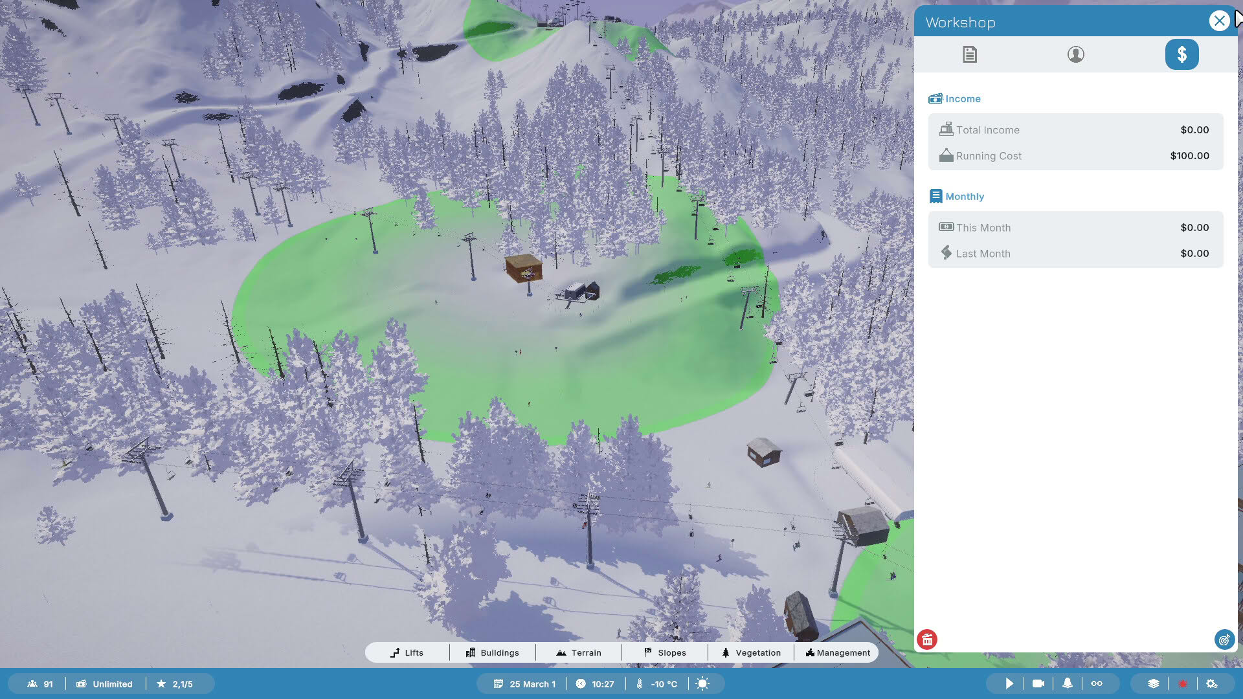Click the clock time 10:27
1243x699 pixels.
tap(595, 684)
